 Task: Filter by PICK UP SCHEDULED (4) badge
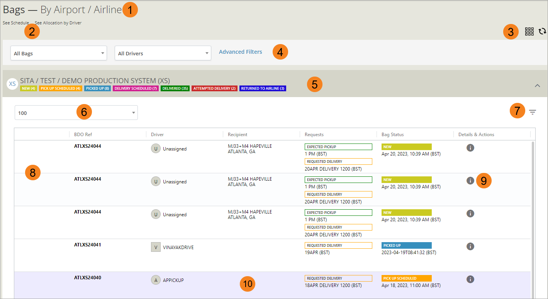click(x=60, y=88)
